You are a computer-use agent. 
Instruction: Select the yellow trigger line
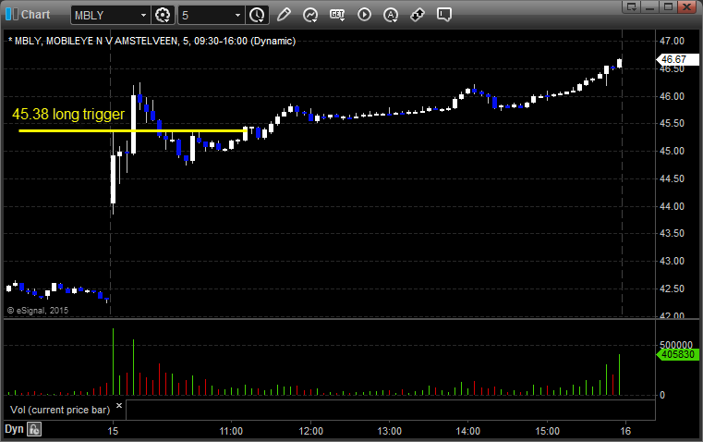click(133, 130)
